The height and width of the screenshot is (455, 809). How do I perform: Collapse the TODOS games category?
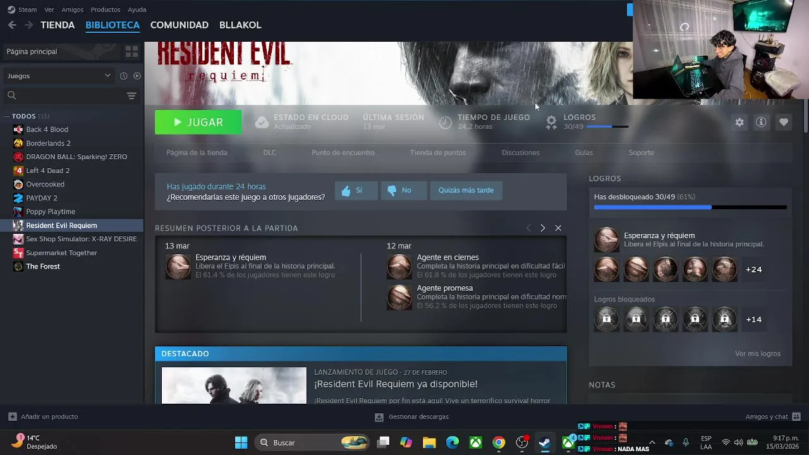[x=7, y=116]
